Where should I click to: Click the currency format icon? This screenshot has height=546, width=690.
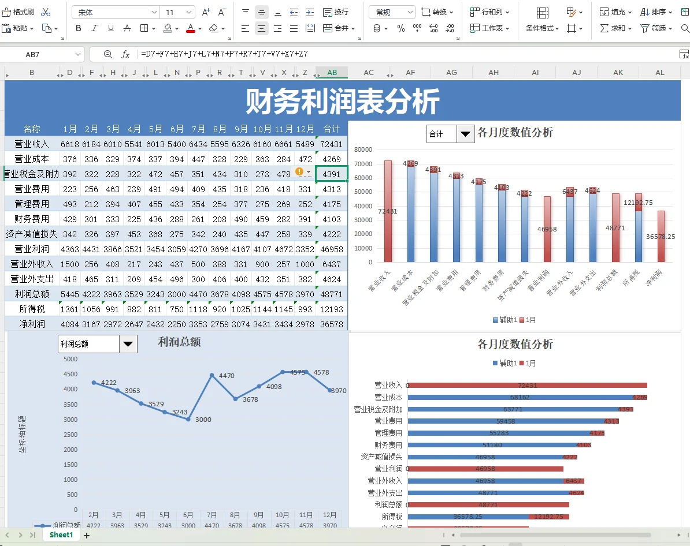[x=377, y=29]
